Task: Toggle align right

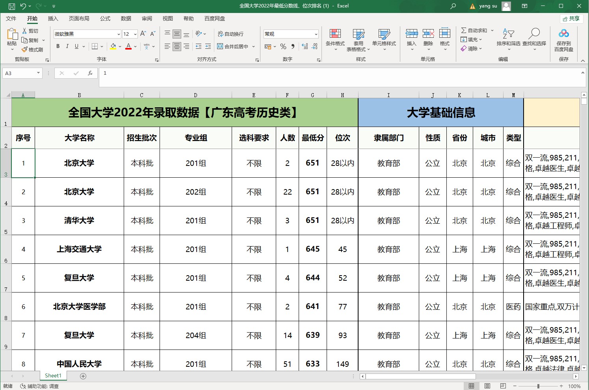Action: click(186, 46)
